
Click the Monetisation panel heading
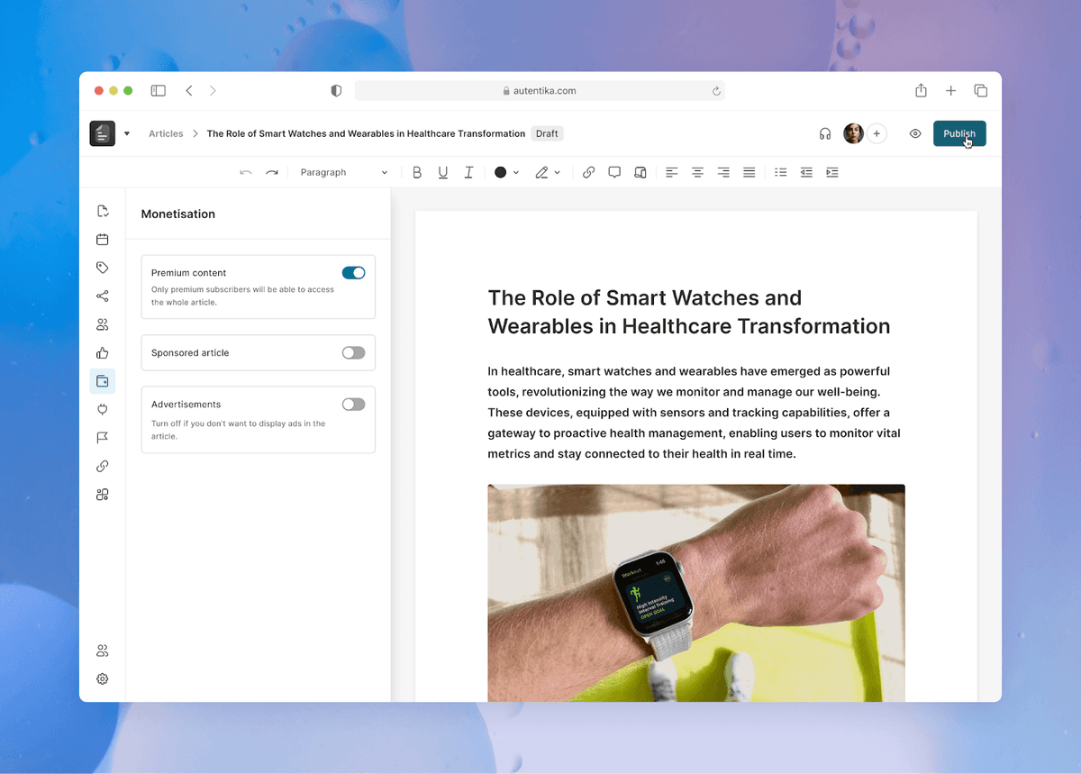[178, 214]
